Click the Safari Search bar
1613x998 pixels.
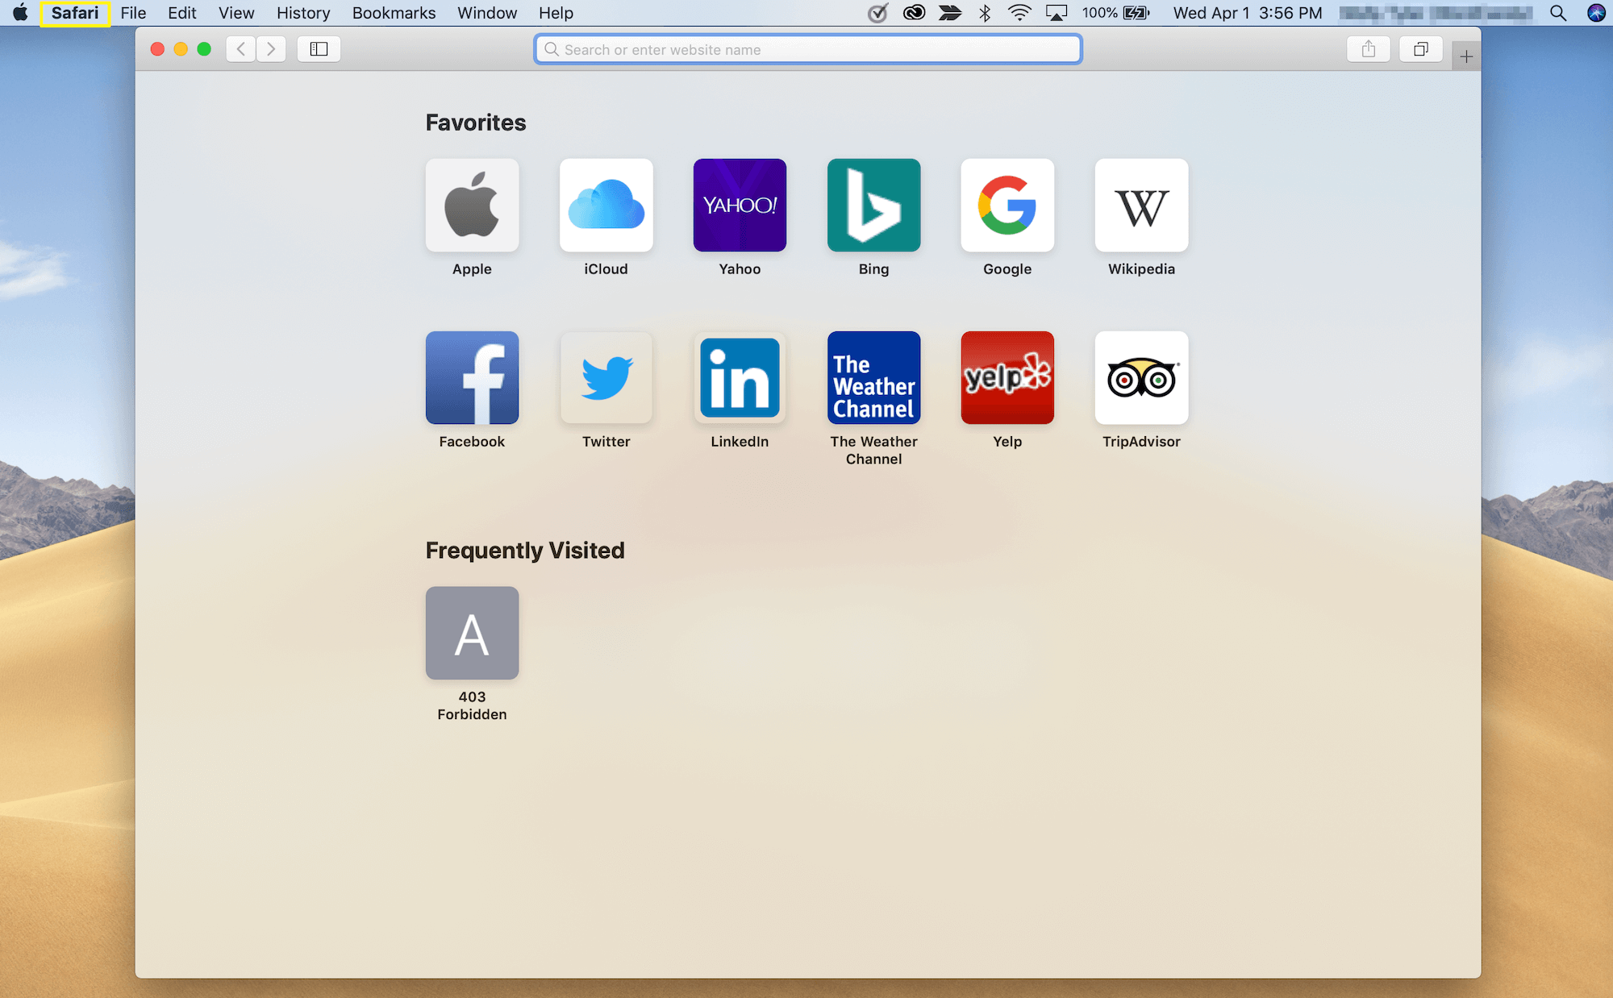click(x=806, y=48)
